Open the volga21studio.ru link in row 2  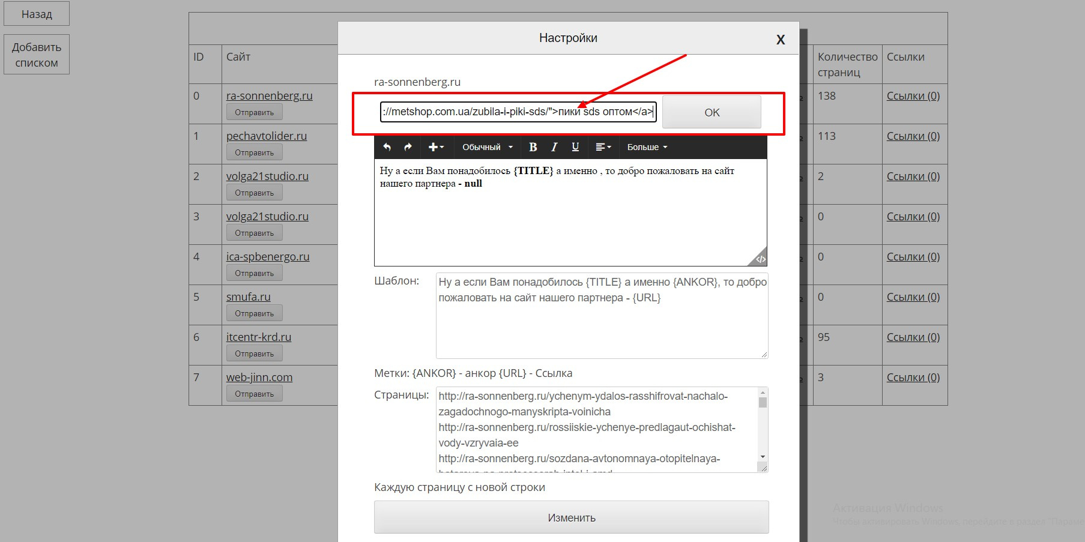tap(267, 176)
